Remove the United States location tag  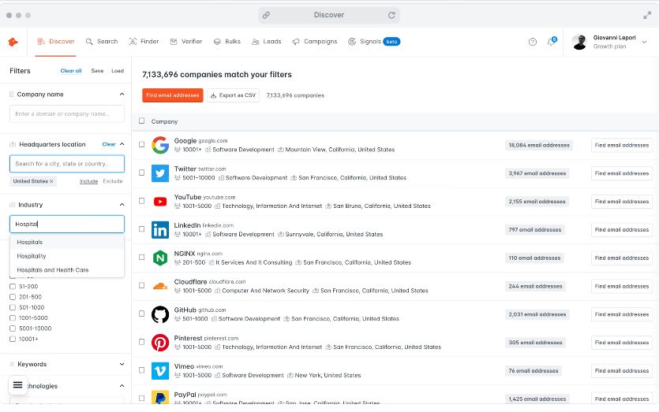click(52, 181)
